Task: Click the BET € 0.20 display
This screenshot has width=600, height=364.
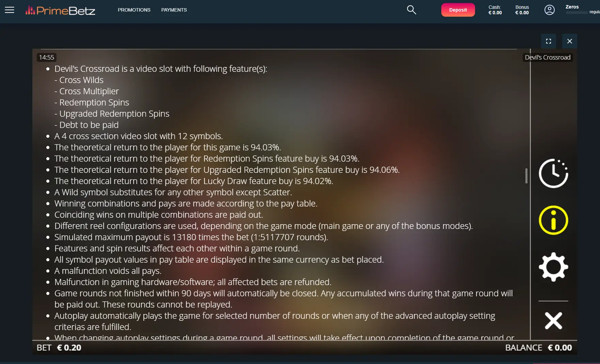Action: pyautogui.click(x=59, y=348)
